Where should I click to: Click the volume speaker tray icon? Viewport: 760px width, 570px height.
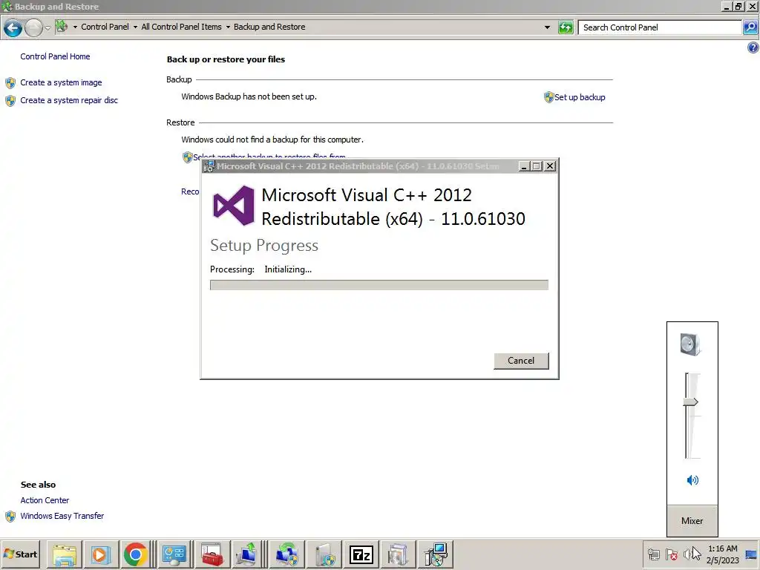tap(688, 554)
